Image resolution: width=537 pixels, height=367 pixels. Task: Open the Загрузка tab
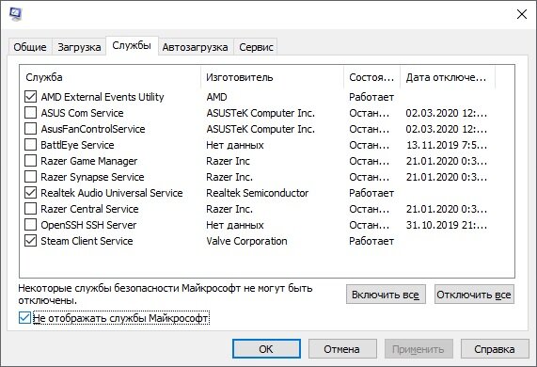pyautogui.click(x=79, y=47)
